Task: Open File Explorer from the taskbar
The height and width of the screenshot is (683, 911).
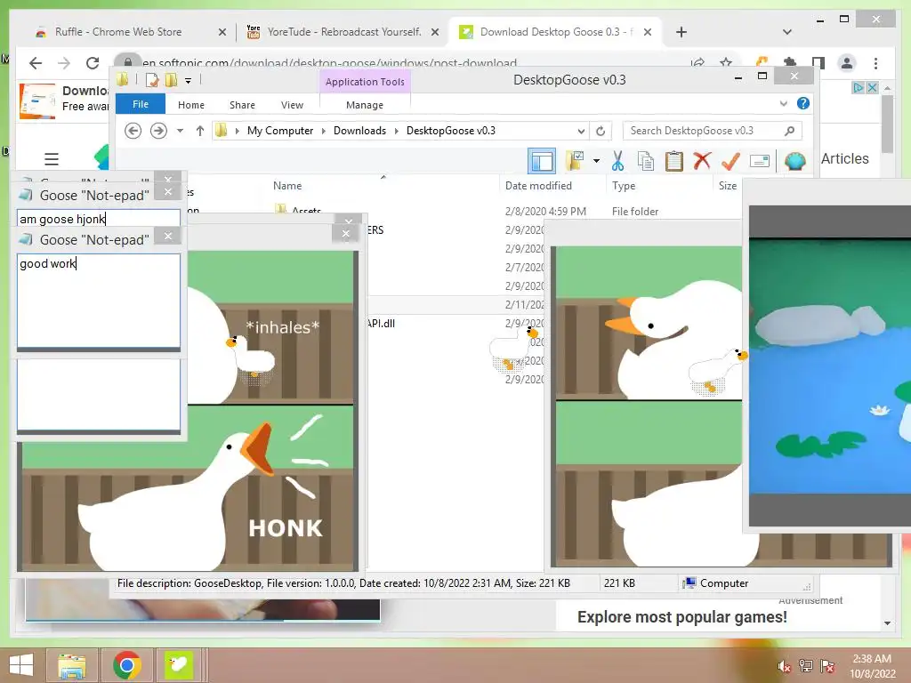Action: (x=71, y=665)
